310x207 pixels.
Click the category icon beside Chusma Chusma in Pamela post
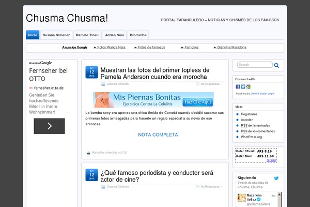(x=103, y=84)
